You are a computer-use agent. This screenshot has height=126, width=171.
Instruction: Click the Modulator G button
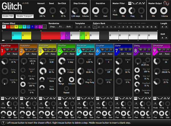pos(35,50)
